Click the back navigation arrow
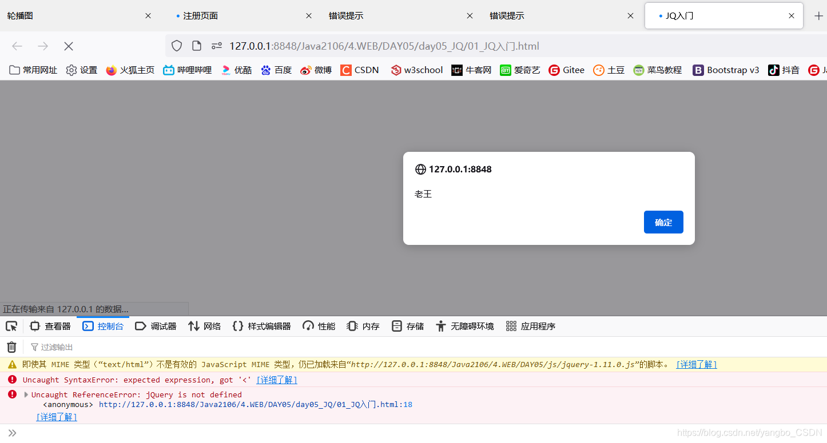The height and width of the screenshot is (443, 827). click(x=17, y=46)
